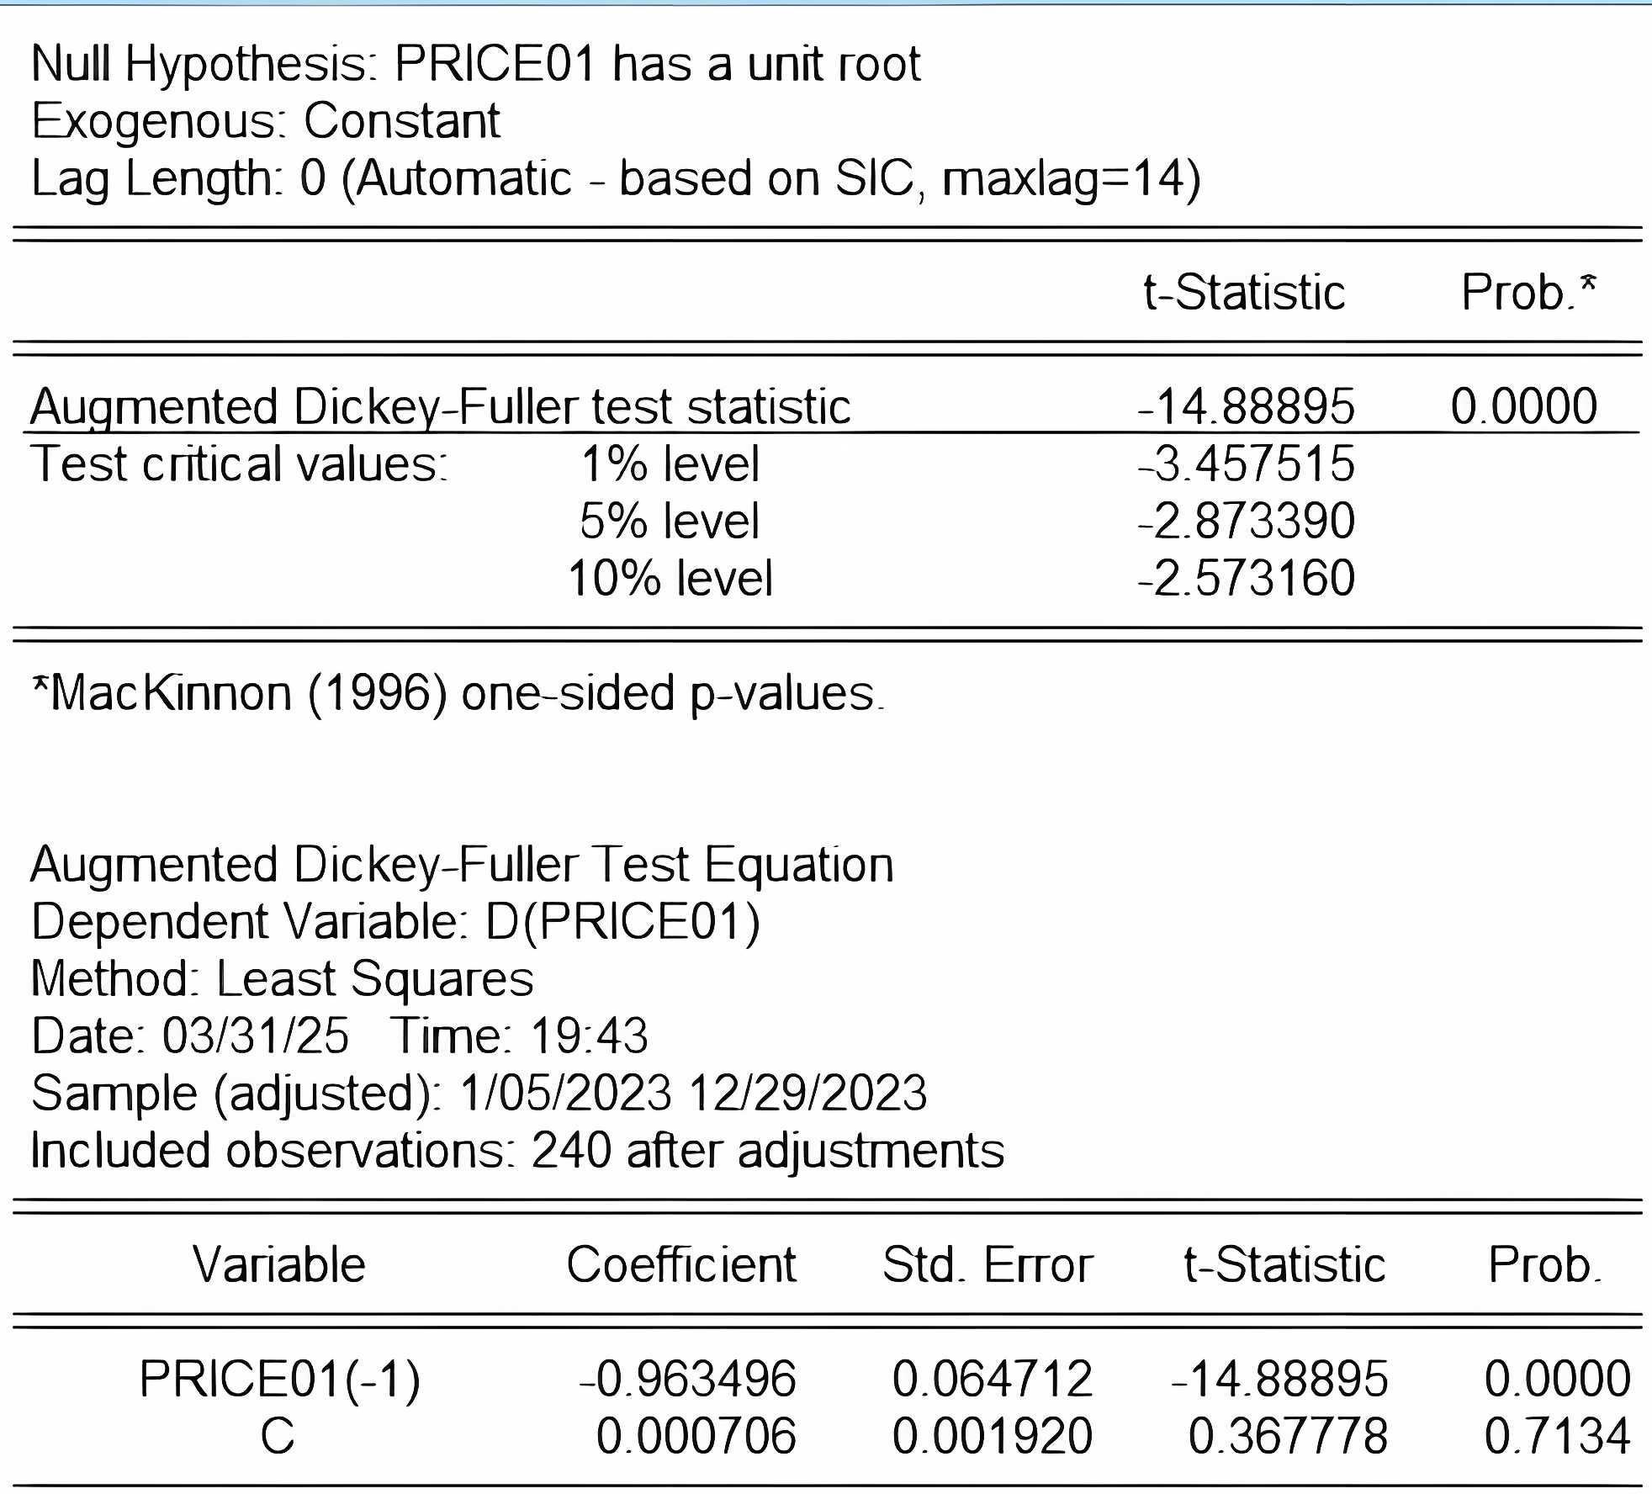Click the Dependent Variable: D(PRICE01) line
This screenshot has height=1494, width=1652.
395,922
